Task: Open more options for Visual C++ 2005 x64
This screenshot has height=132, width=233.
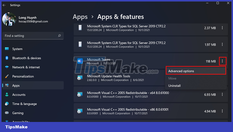Action: [x=222, y=94]
